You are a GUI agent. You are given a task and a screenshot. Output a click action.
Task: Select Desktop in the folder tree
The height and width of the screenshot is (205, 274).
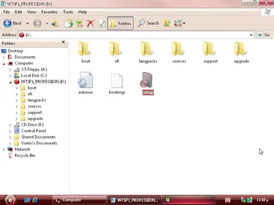click(x=15, y=51)
